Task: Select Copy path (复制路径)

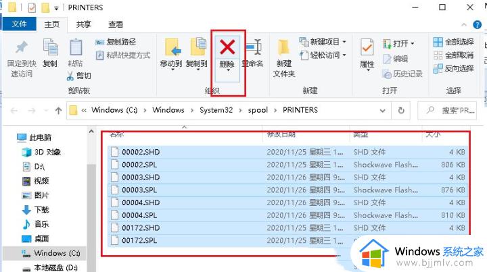Action: pos(116,42)
